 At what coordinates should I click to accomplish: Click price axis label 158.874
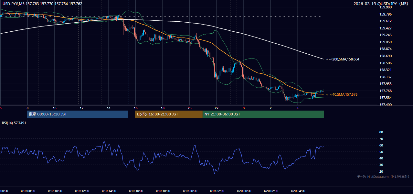386,49
